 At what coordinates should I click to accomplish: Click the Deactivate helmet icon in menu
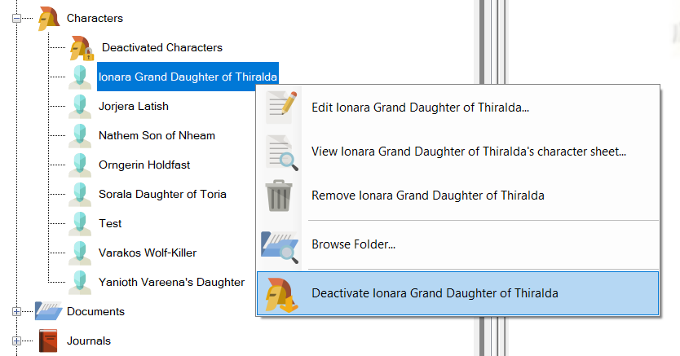pos(280,293)
